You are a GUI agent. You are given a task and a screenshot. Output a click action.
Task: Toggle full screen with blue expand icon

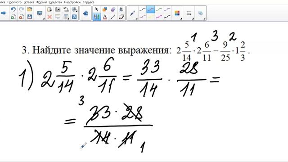click(x=74, y=17)
